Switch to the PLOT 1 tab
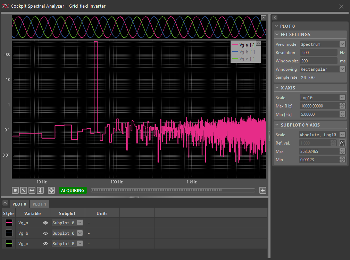Screen dimensions: 350x260 coord(40,204)
